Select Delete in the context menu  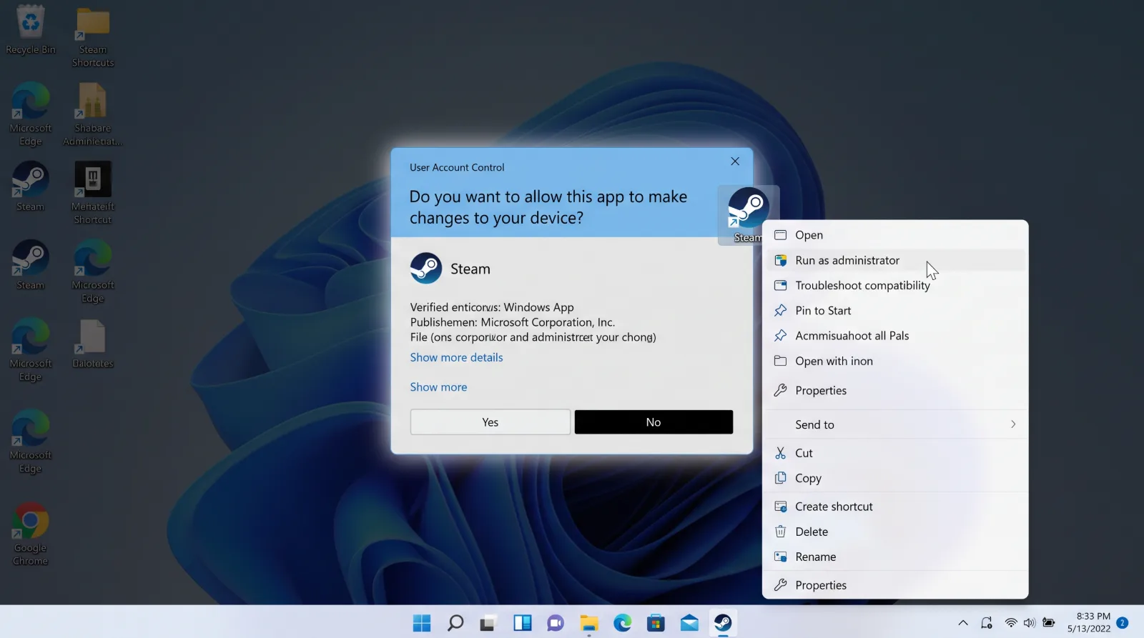(895, 532)
